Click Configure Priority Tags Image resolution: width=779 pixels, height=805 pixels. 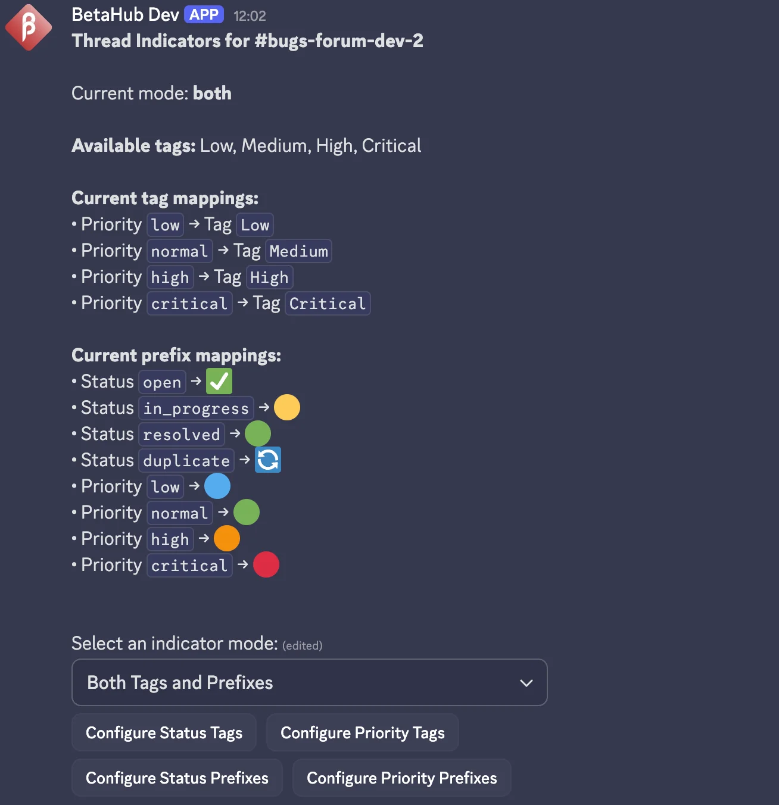(362, 732)
